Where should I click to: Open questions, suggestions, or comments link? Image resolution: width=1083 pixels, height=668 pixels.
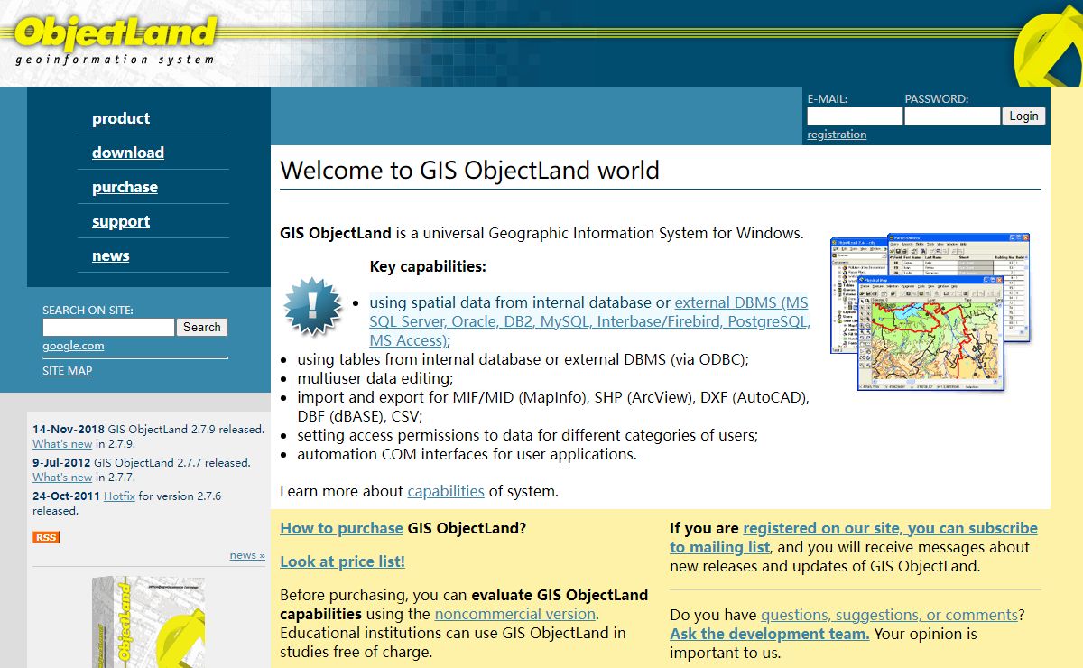(x=889, y=616)
